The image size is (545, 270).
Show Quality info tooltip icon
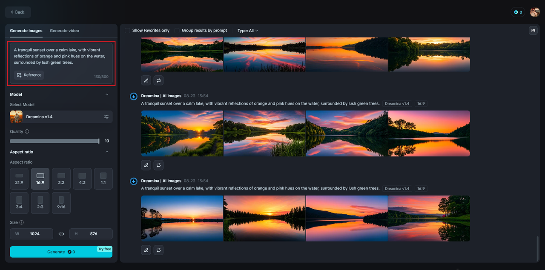point(27,132)
